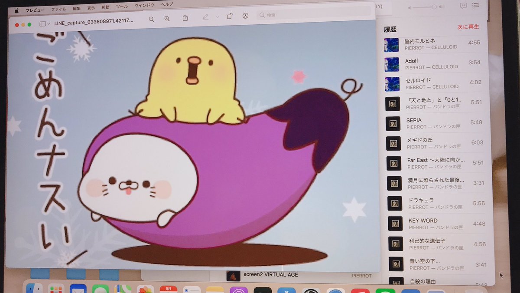The height and width of the screenshot is (293, 520).
Task: Open the Apple menu
Action: pyautogui.click(x=16, y=11)
